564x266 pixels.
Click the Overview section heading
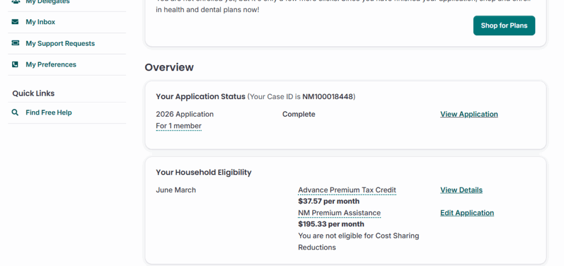pyautogui.click(x=169, y=67)
